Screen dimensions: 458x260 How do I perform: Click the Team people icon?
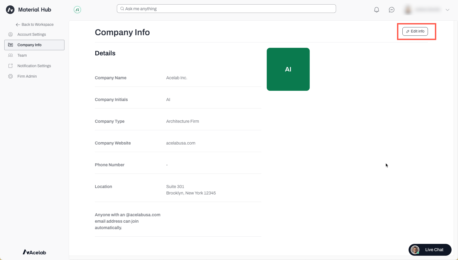(10, 55)
